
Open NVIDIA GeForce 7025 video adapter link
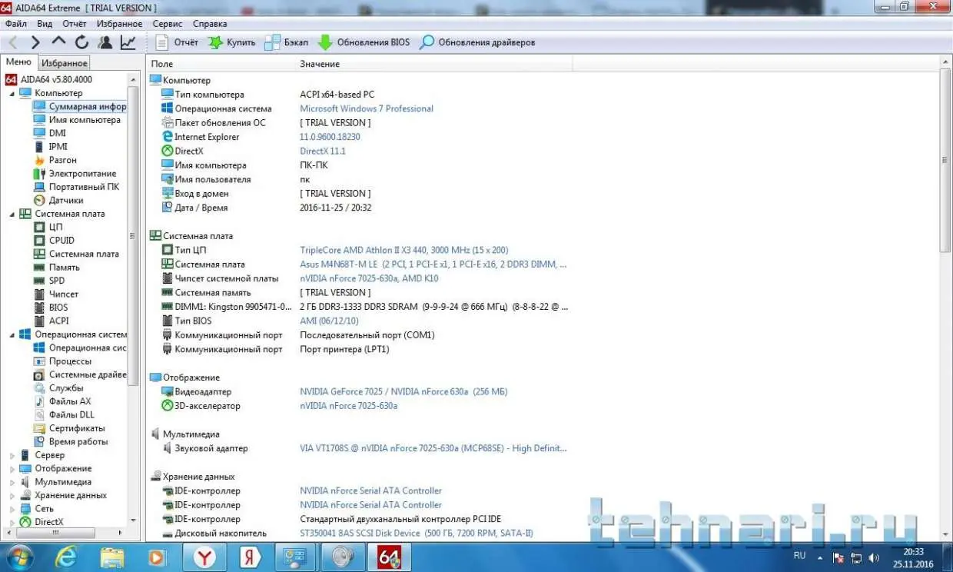(x=403, y=391)
